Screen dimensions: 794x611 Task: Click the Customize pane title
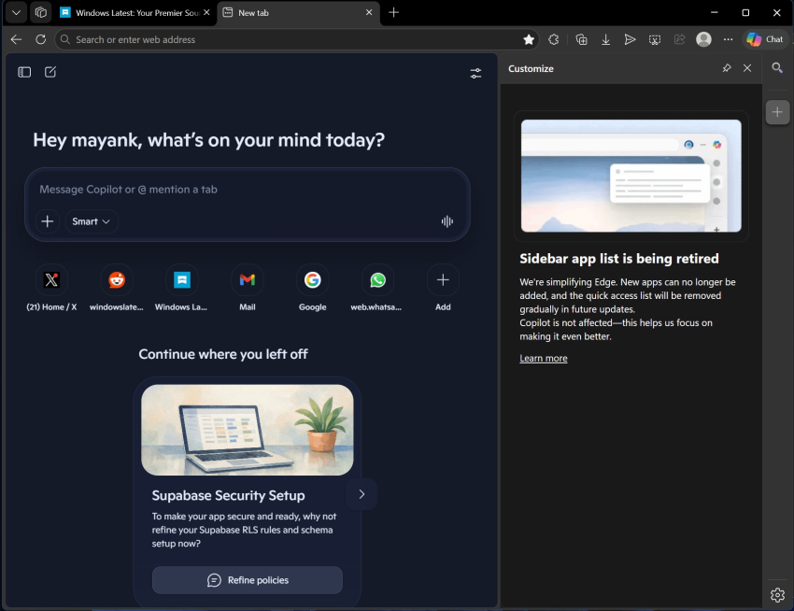pos(531,68)
